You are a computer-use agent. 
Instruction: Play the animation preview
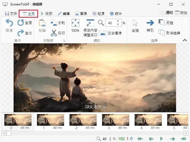coord(161,139)
